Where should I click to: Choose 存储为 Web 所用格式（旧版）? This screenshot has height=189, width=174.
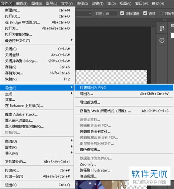(x=124, y=111)
